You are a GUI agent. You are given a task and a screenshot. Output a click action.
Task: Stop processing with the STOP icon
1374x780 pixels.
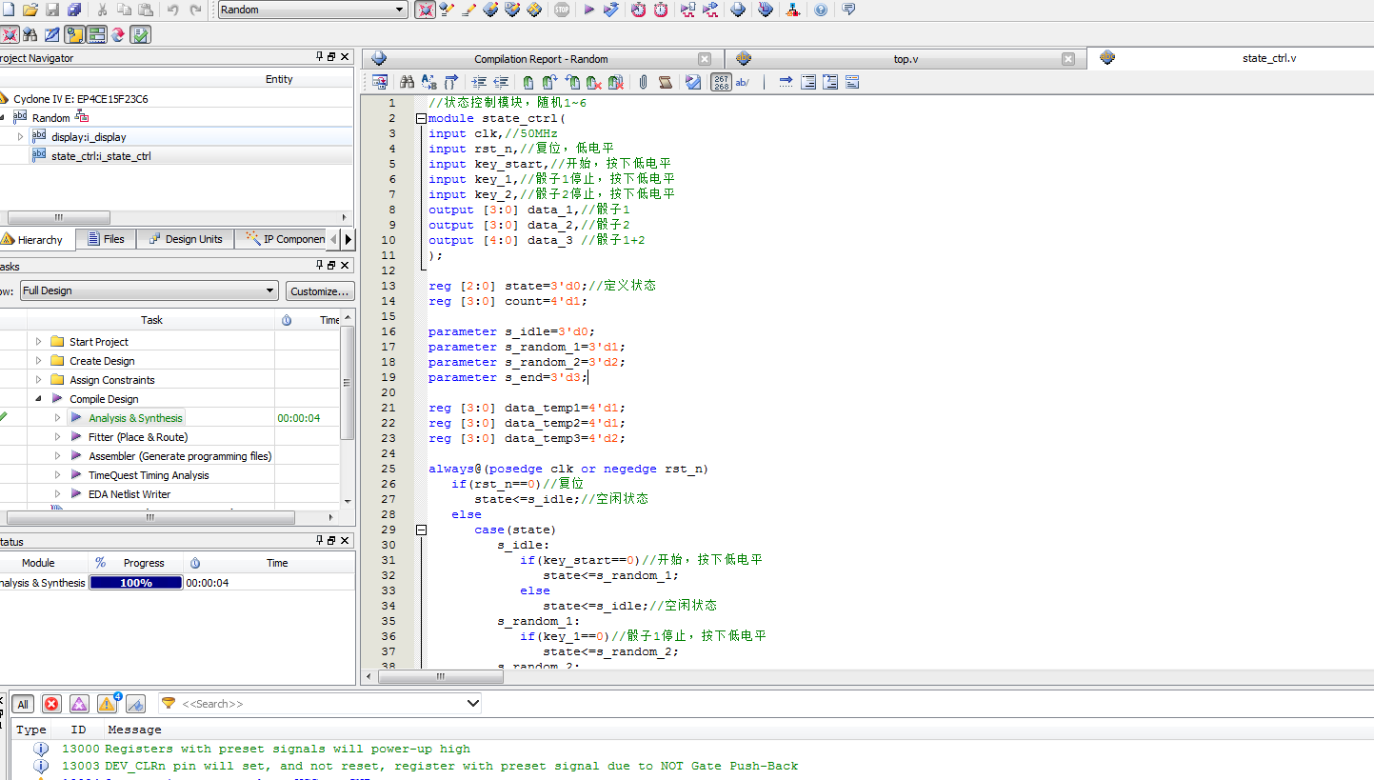562,10
